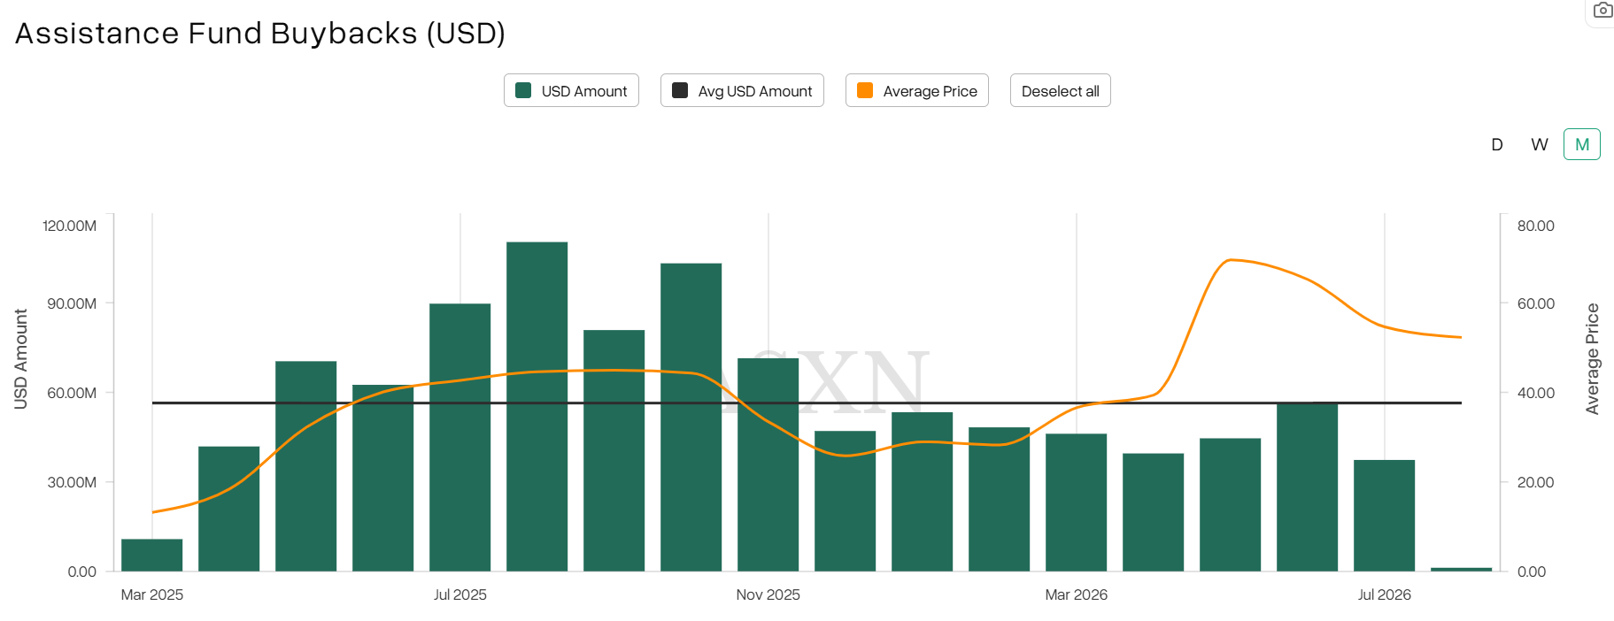Click the bar above Jul 2026 label
1614x621 pixels.
tap(1385, 516)
